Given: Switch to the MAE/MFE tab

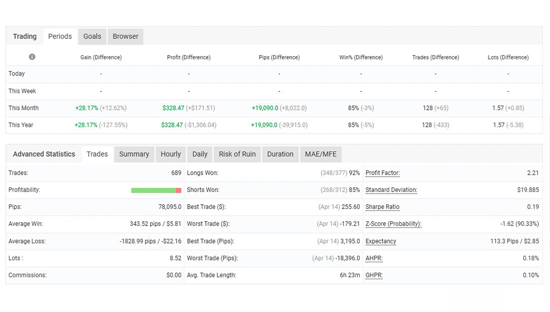Looking at the screenshot, I should 320,154.
